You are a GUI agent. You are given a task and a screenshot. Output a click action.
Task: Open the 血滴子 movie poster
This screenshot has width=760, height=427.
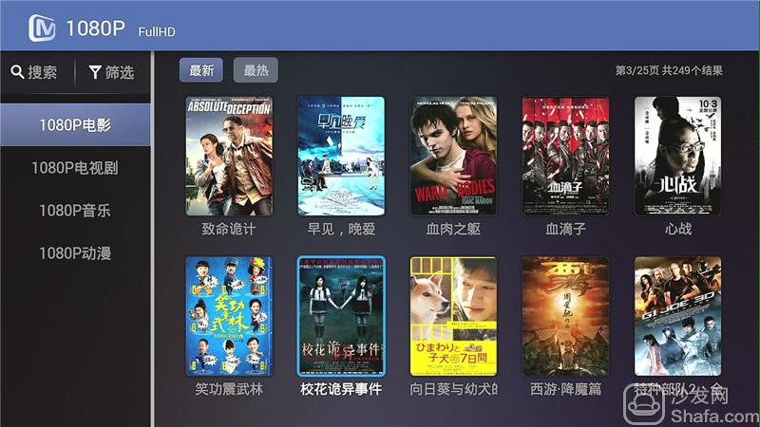pos(565,156)
